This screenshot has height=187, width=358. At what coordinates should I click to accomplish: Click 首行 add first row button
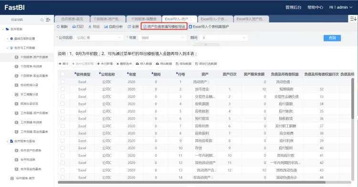(63, 64)
